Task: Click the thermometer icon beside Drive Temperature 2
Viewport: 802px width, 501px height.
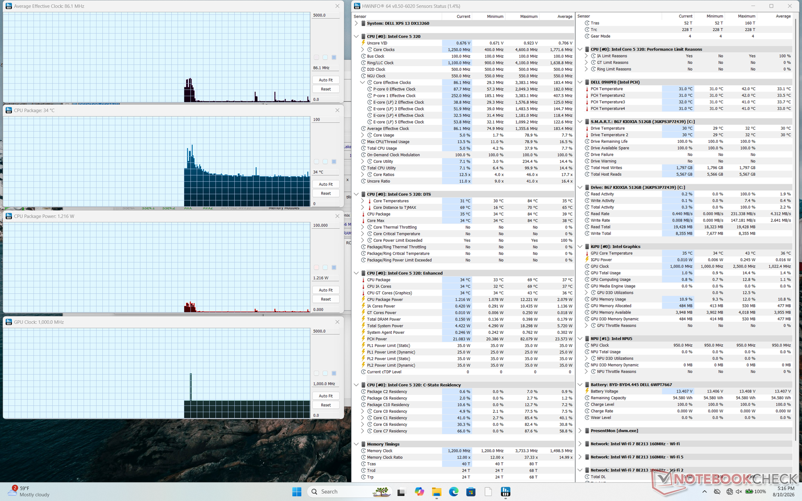Action: click(x=587, y=135)
